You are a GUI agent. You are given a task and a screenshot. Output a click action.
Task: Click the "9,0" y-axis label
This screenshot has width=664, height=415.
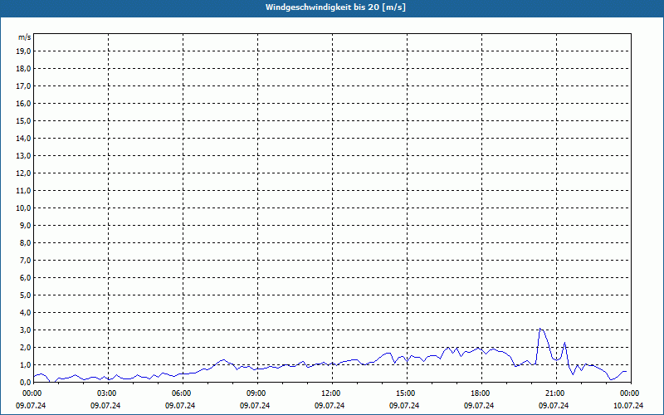point(26,225)
